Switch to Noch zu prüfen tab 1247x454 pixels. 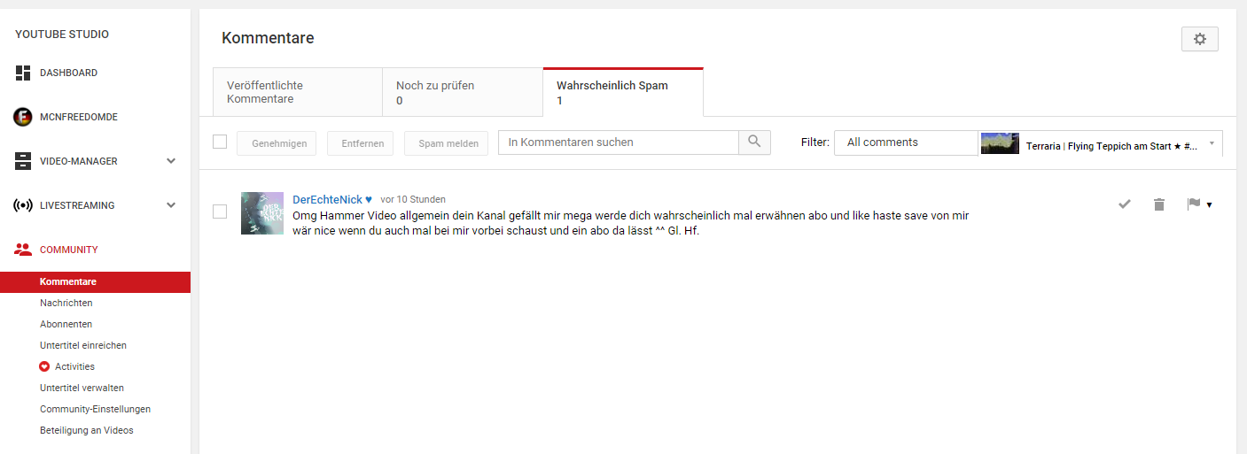(462, 92)
